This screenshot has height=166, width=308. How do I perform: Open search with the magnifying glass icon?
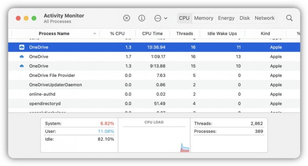click(x=289, y=18)
